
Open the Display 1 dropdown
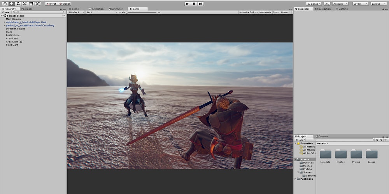76,12
